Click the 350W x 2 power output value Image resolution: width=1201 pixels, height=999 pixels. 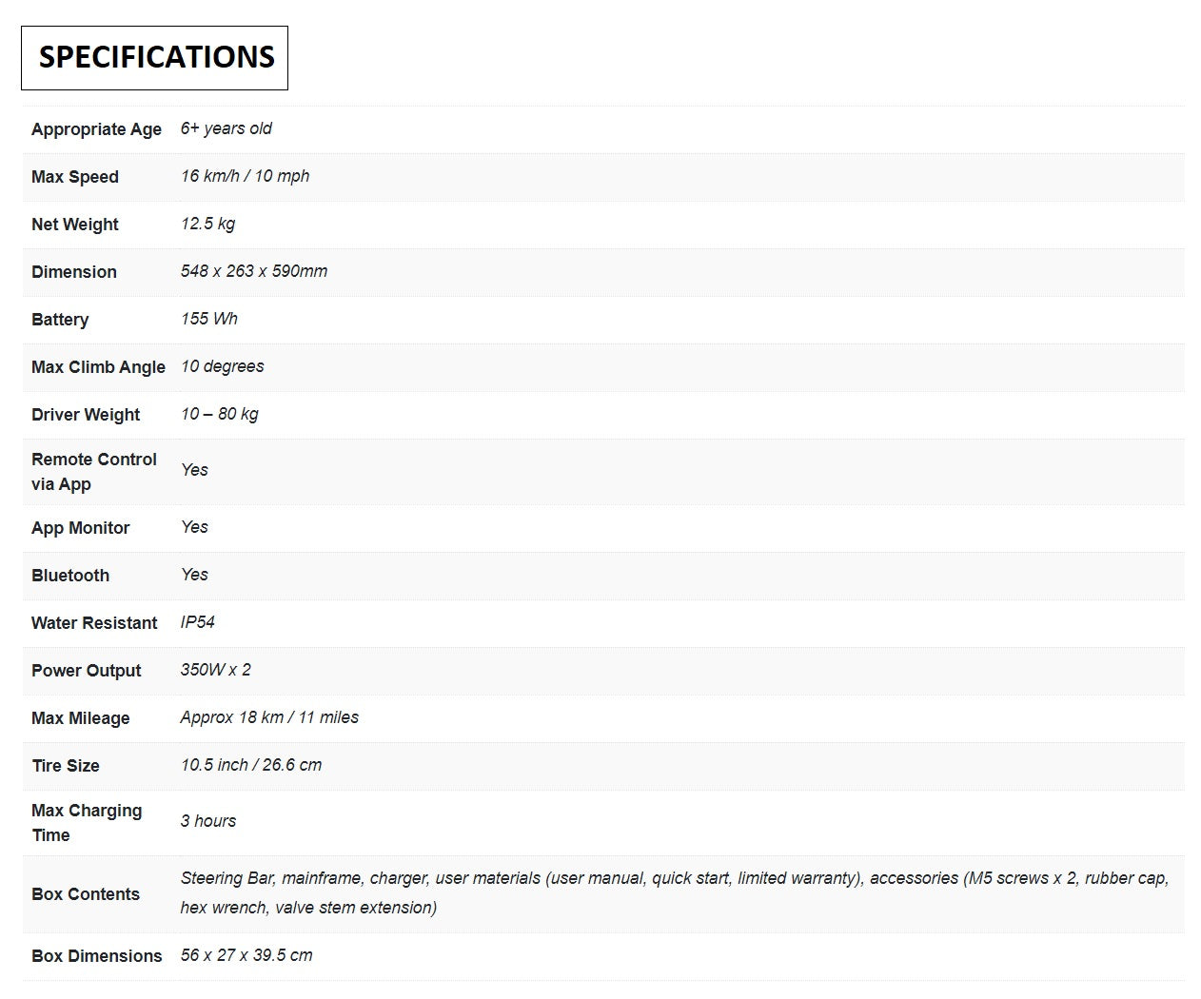coord(216,670)
